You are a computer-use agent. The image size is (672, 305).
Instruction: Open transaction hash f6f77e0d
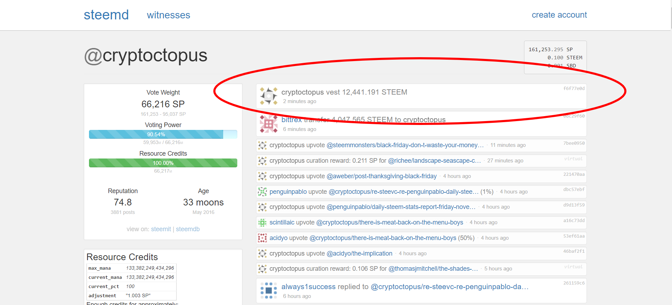coord(574,89)
